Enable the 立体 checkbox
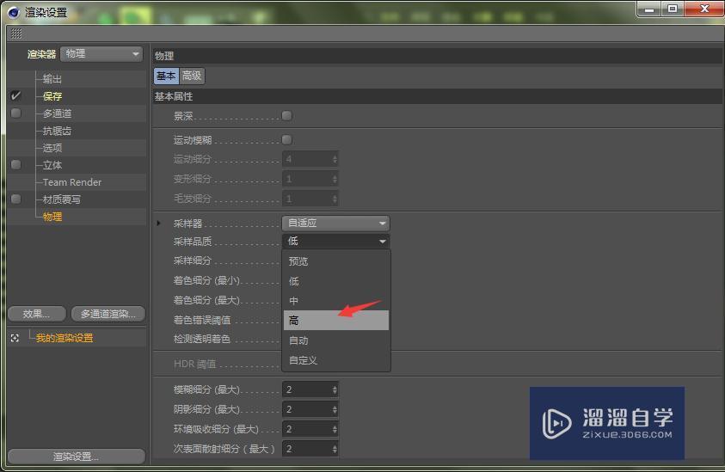The width and height of the screenshot is (725, 472). (15, 164)
